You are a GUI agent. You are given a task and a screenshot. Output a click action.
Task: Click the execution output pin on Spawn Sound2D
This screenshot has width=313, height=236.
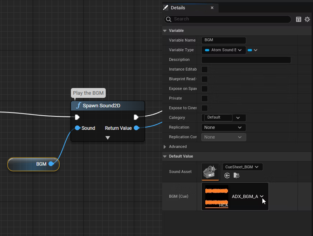pos(136,117)
